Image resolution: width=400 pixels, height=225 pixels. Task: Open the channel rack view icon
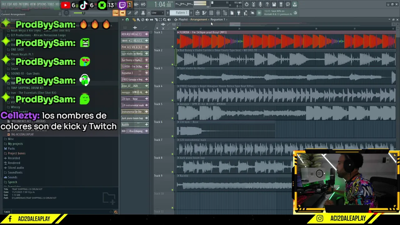[x=211, y=13]
